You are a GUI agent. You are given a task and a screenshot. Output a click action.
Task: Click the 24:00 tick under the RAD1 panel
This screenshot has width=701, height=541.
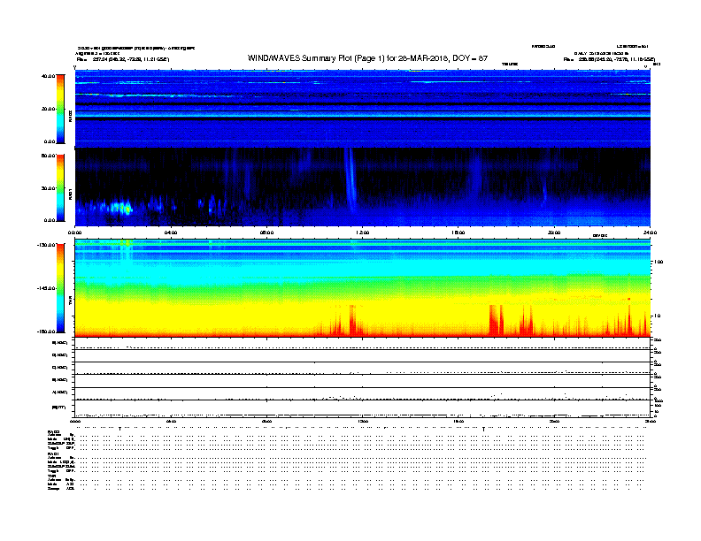[650, 232]
